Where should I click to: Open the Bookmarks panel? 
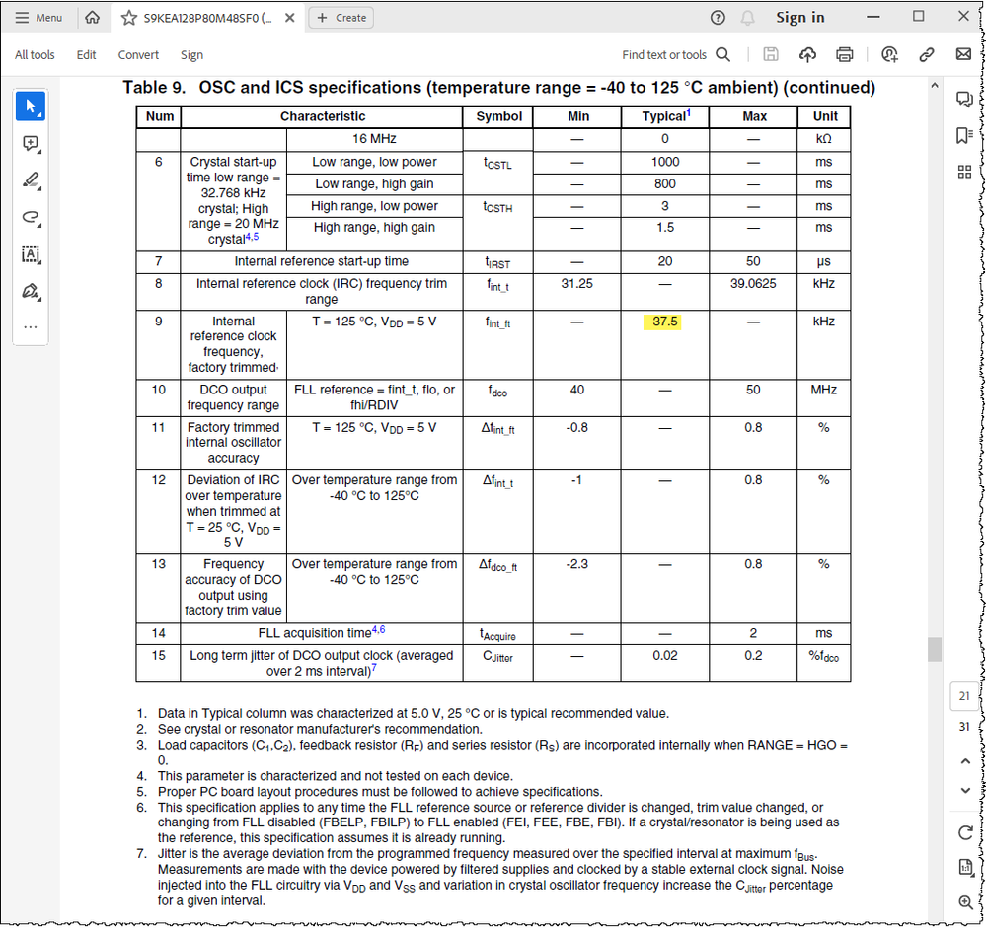point(963,134)
